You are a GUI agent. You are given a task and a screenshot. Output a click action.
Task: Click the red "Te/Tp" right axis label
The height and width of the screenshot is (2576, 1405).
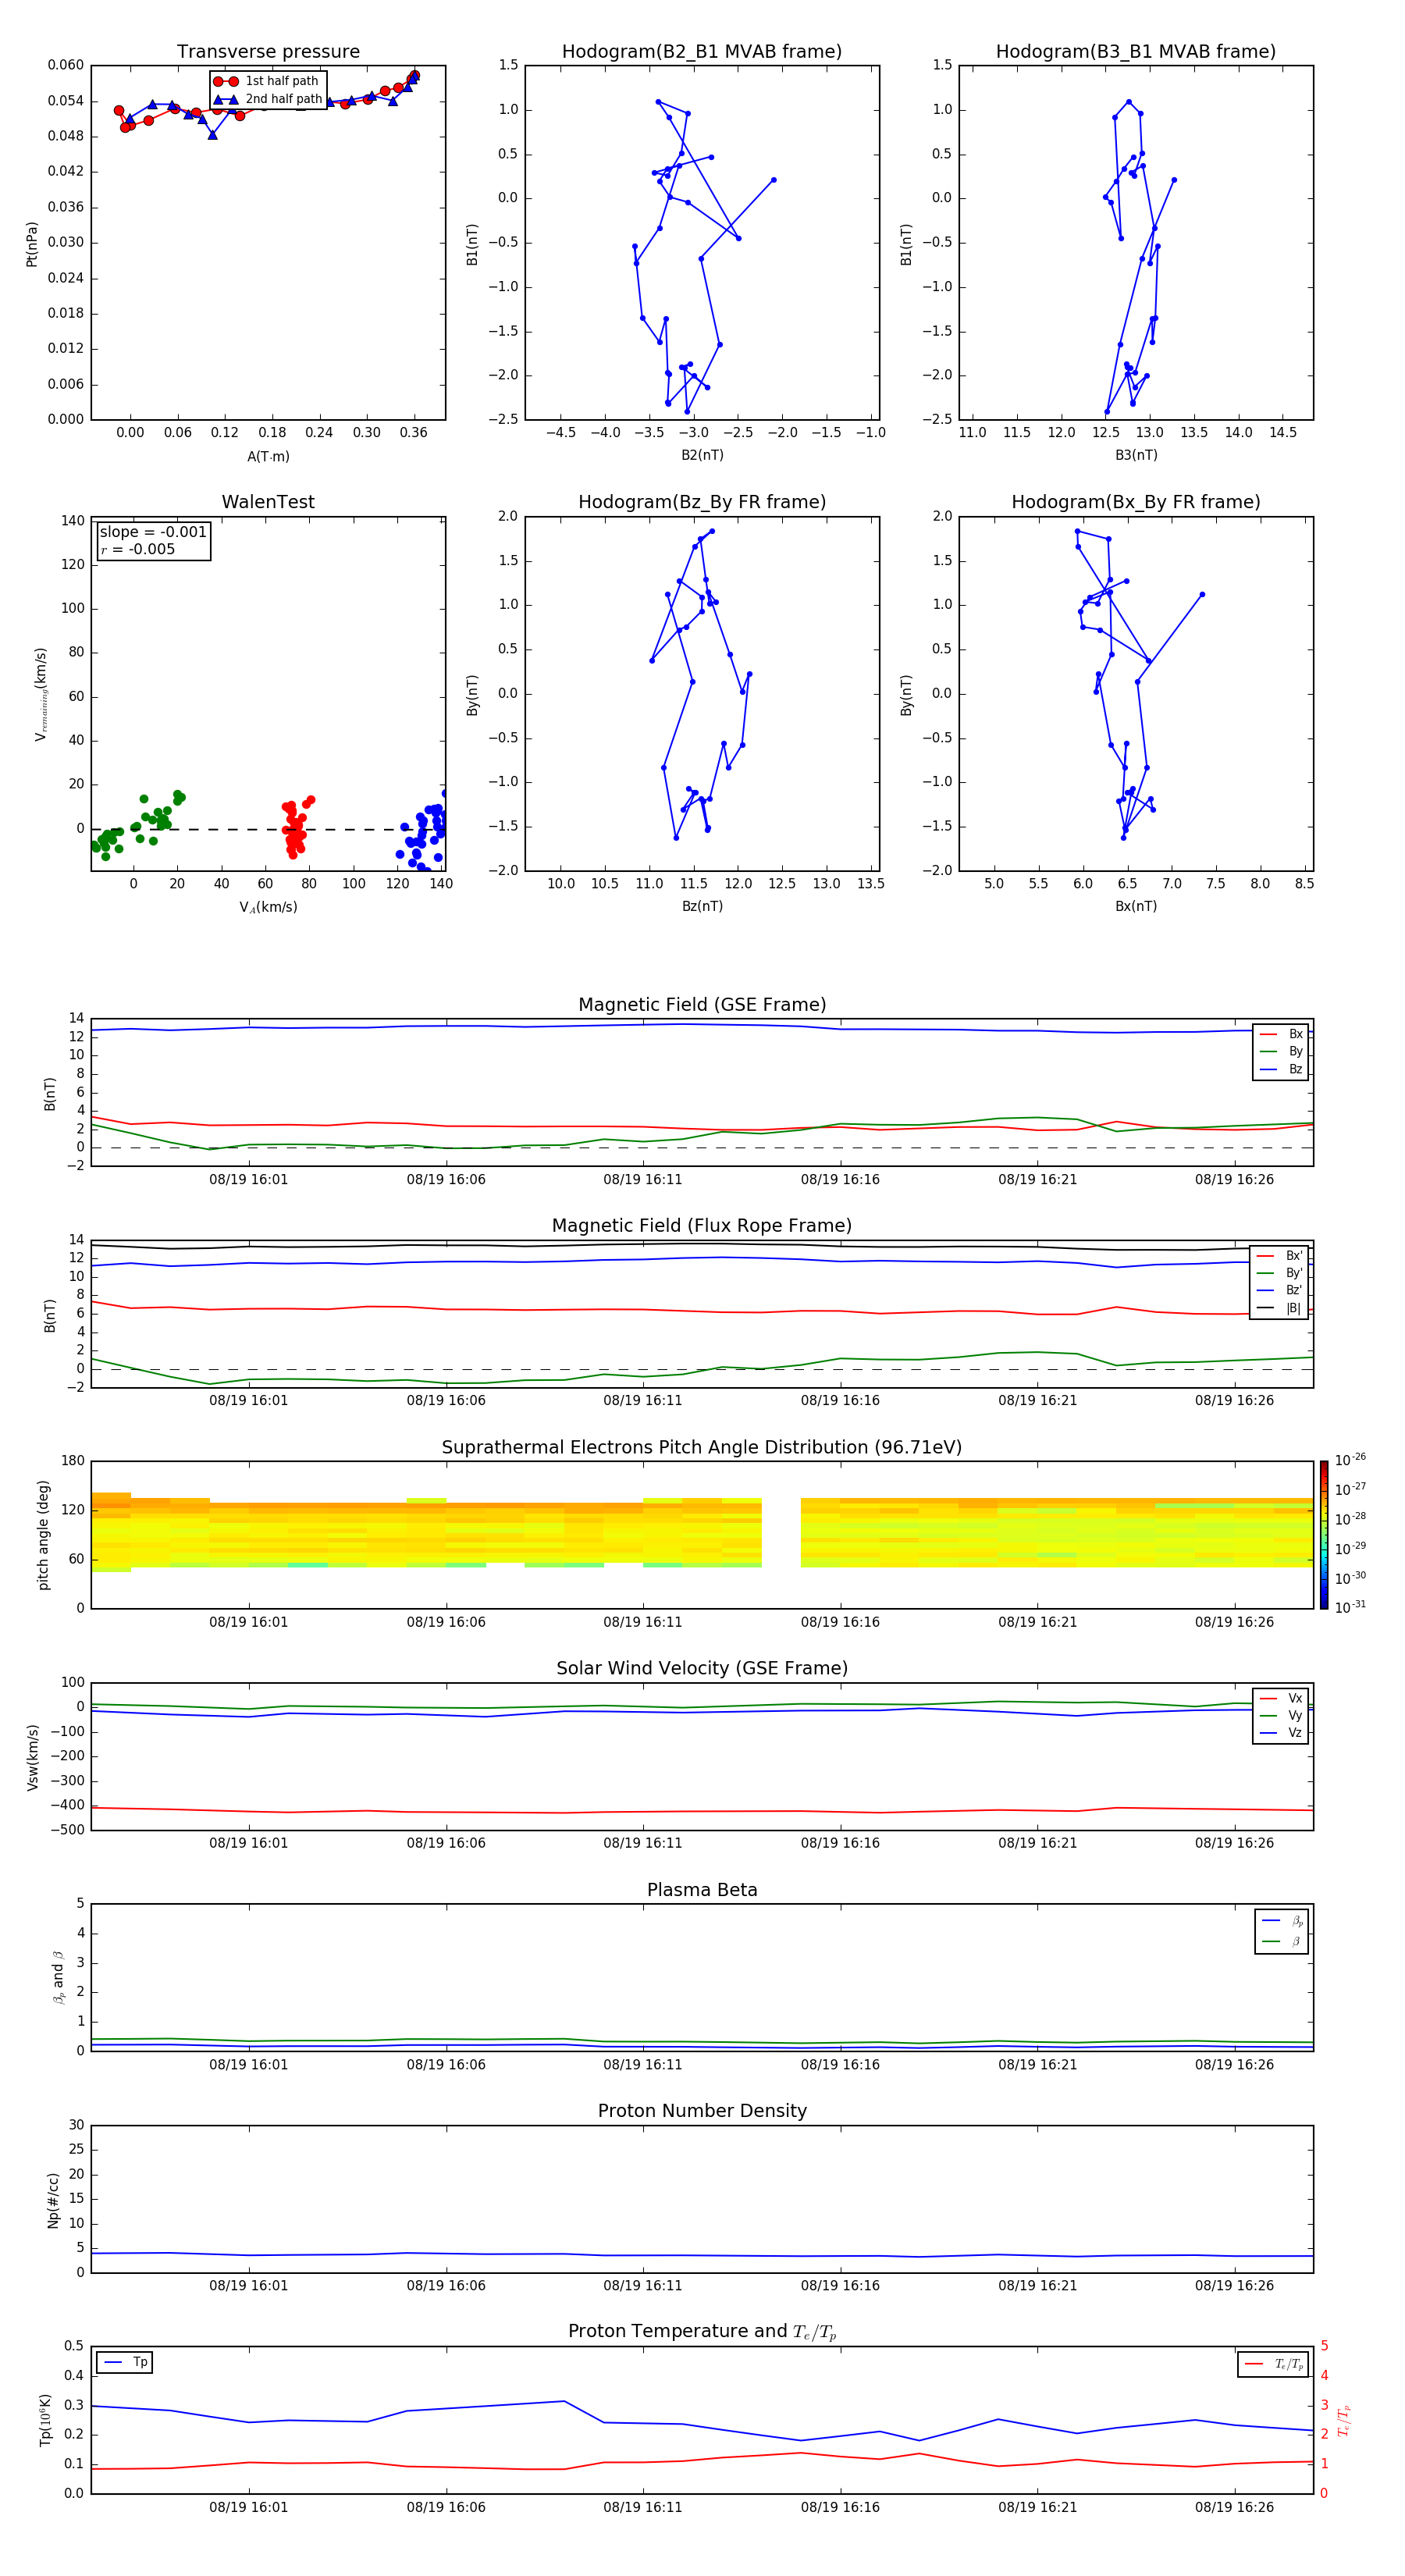pyautogui.click(x=1343, y=2420)
